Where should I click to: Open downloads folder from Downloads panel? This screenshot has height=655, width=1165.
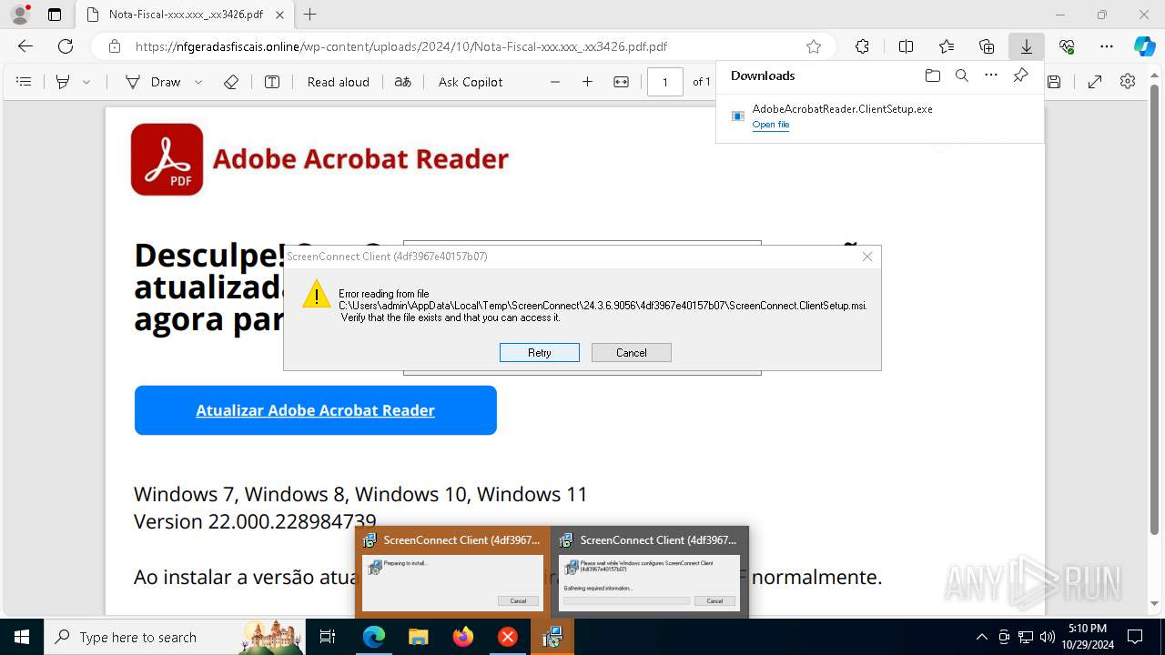pos(932,76)
